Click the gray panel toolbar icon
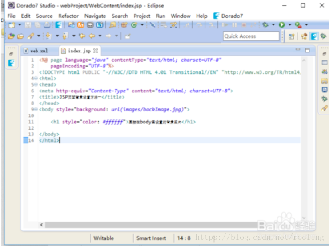This screenshot has height=246, width=329. coord(90,25)
